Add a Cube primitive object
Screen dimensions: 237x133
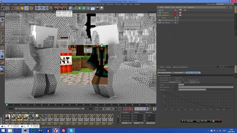pyautogui.click(x=70, y=8)
